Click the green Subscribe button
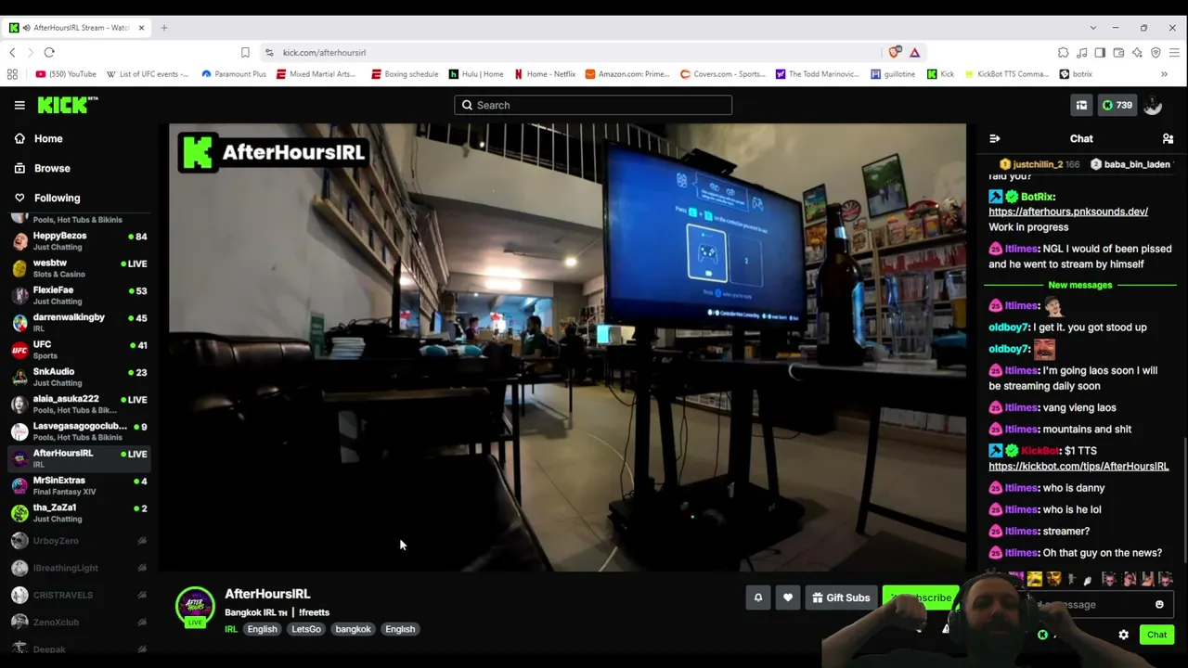The width and height of the screenshot is (1188, 668). pos(919,597)
